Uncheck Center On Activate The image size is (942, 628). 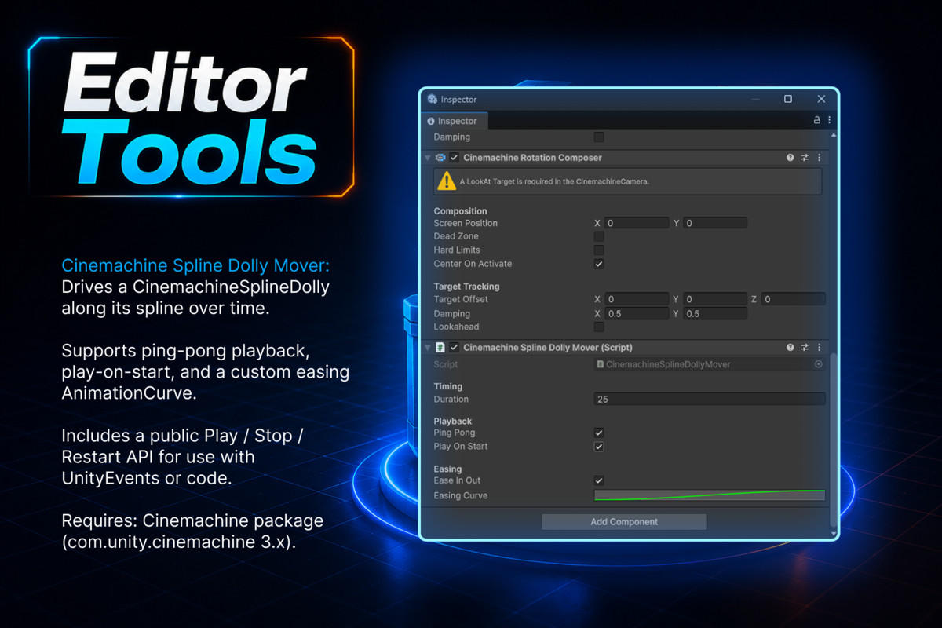[x=599, y=264]
